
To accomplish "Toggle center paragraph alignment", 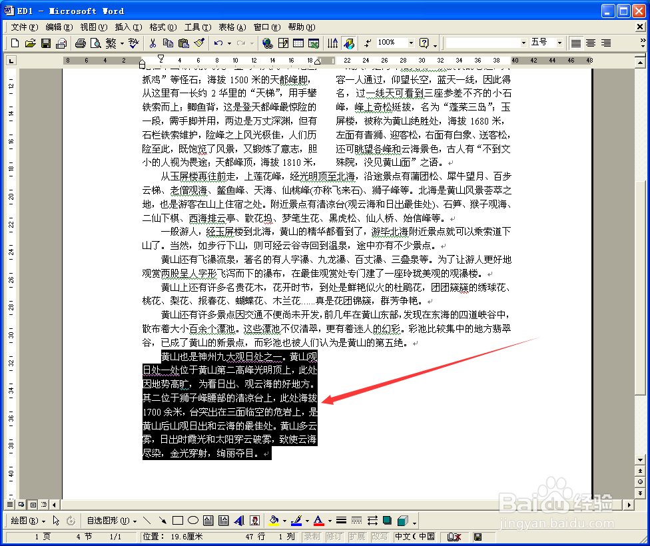I will pos(590,43).
